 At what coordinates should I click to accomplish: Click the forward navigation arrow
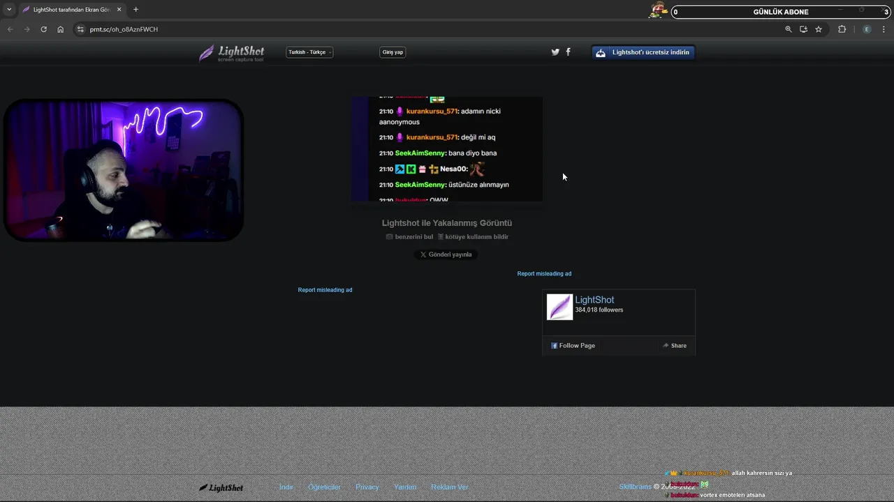pyautogui.click(x=27, y=29)
